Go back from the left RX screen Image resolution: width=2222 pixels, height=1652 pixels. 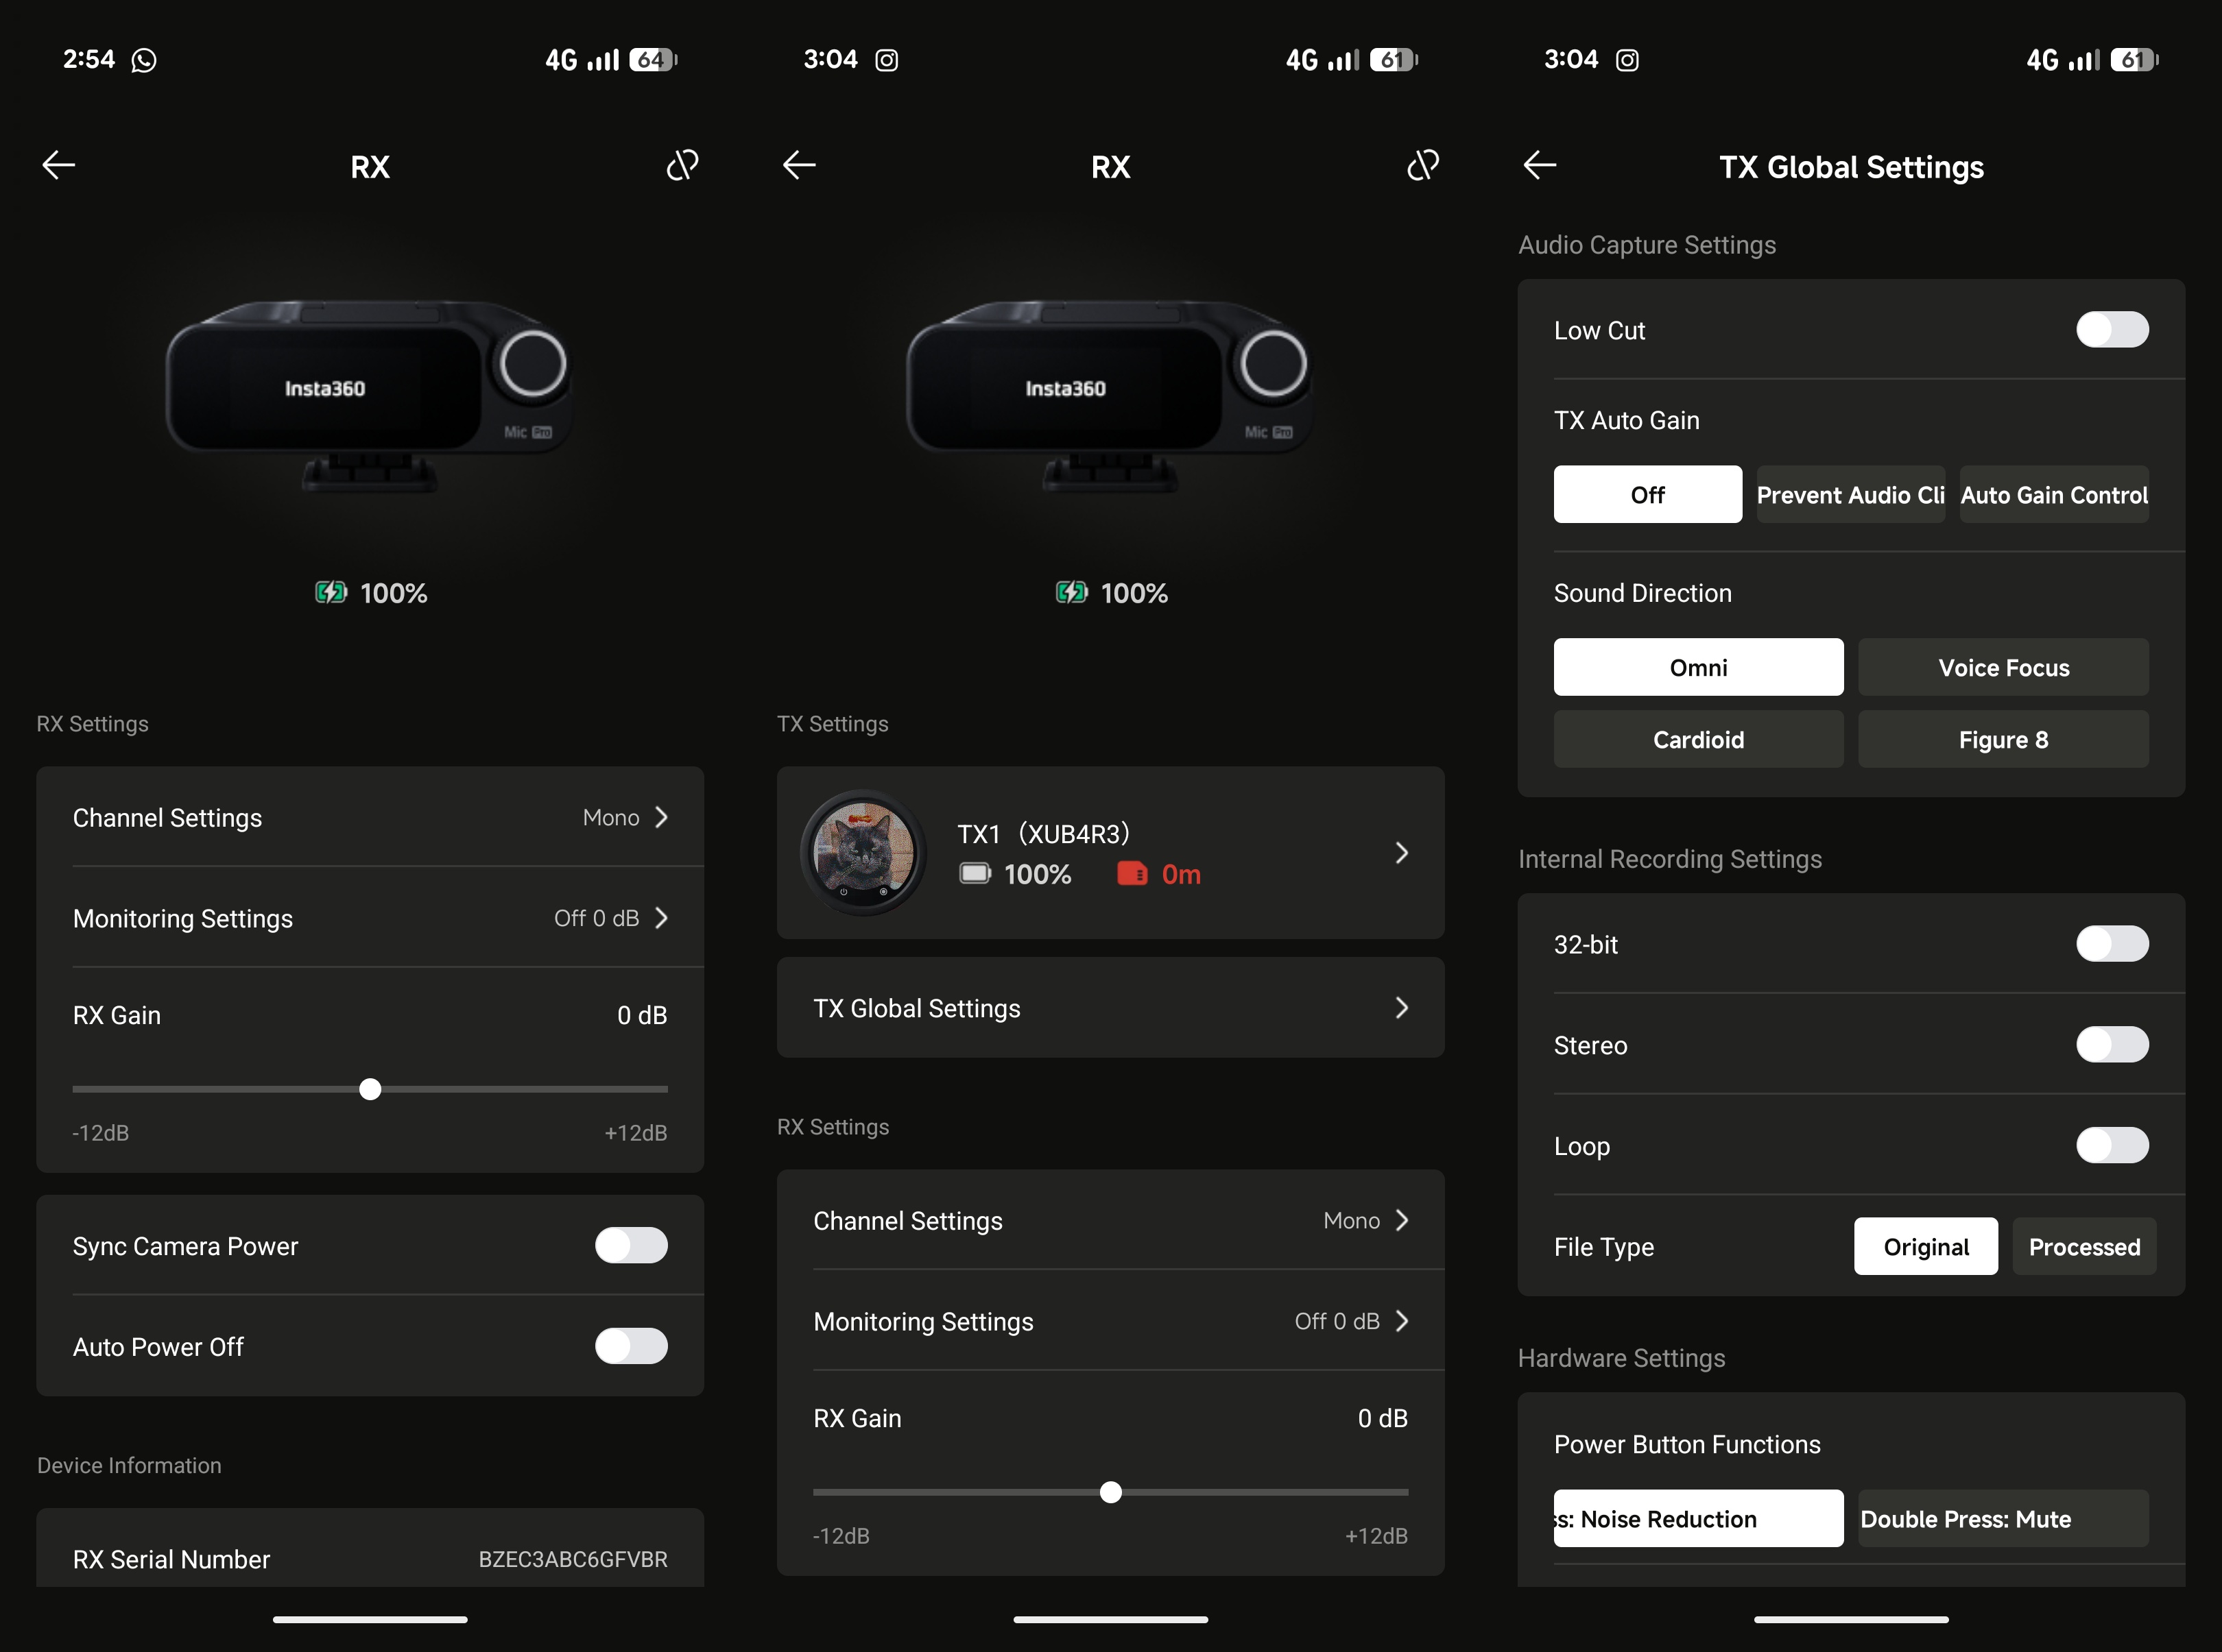click(x=59, y=165)
